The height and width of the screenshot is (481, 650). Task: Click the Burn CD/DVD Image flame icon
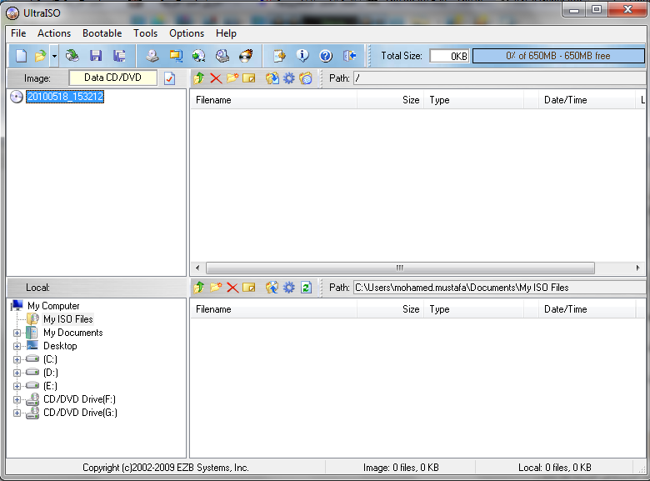tap(246, 56)
